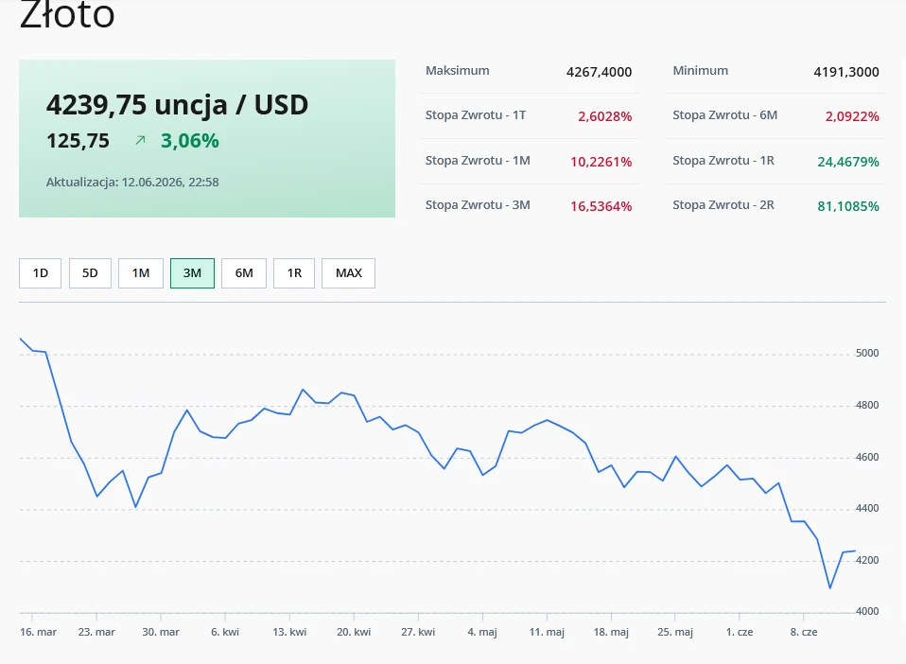Click the 20. kwi tick on timeline

[x=354, y=632]
